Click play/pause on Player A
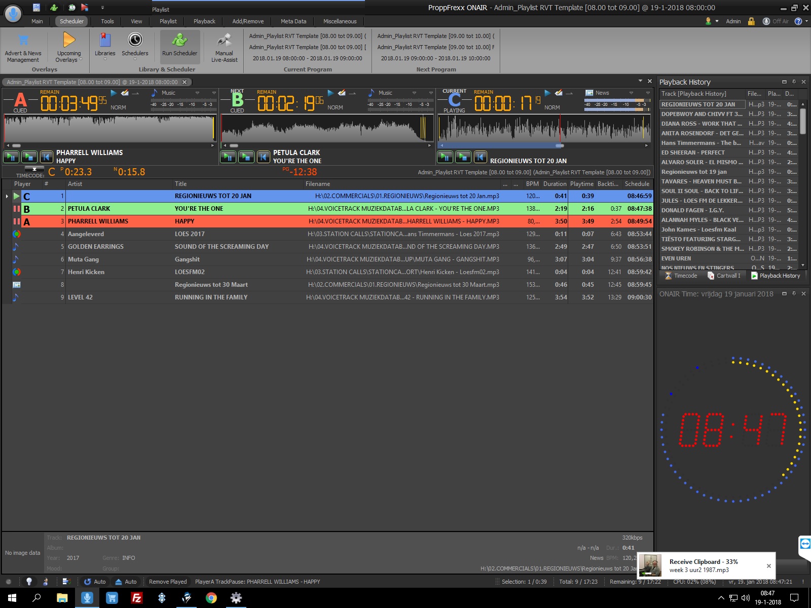 click(x=11, y=157)
